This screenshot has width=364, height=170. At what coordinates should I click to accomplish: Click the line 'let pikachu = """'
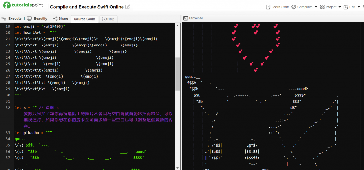[33, 132]
